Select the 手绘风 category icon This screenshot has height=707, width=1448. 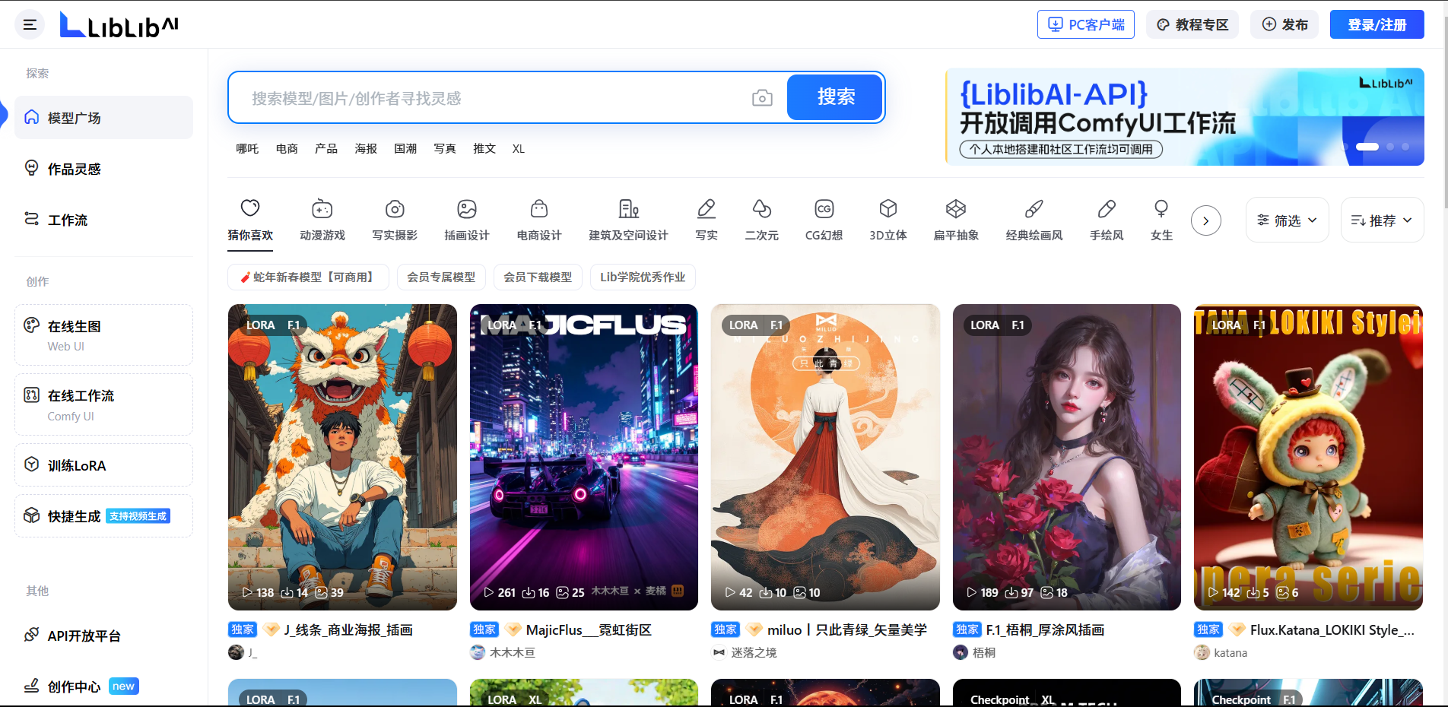pos(1106,209)
